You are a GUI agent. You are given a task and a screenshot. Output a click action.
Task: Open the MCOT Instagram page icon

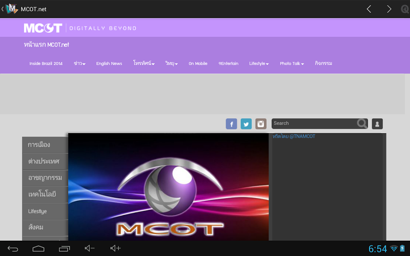pos(261,124)
